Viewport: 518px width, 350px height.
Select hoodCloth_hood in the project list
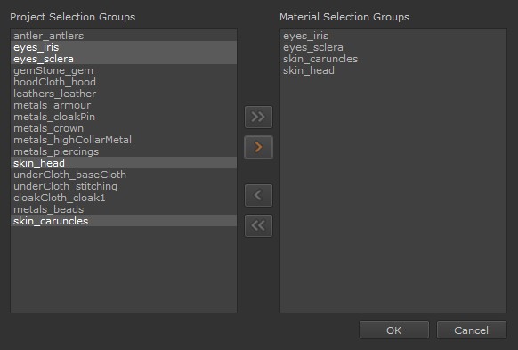[124, 82]
